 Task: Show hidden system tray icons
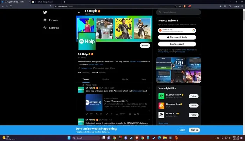tap(215, 138)
